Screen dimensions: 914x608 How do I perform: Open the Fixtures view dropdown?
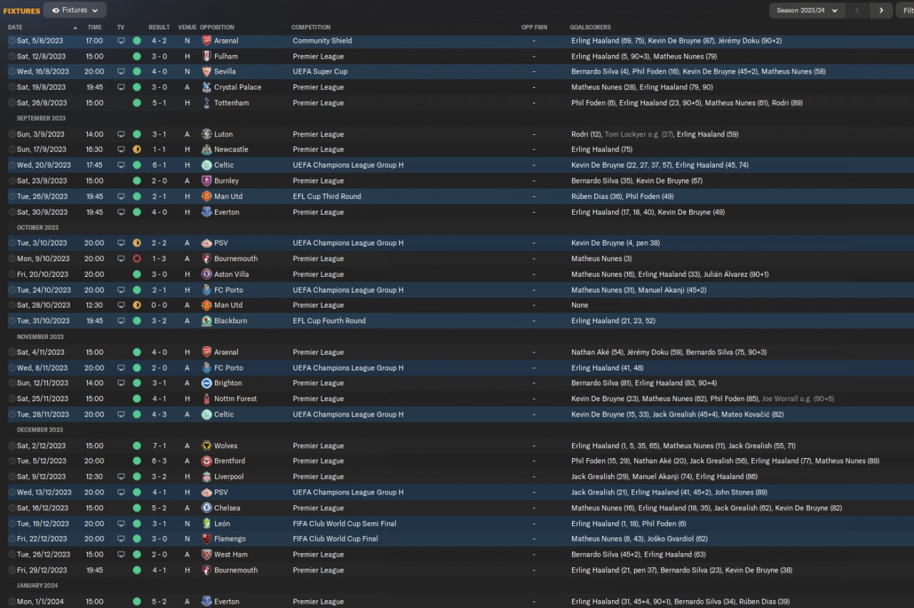tap(75, 10)
